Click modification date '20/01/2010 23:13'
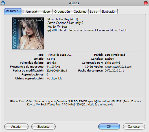The width and height of the screenshot is (149, 132). pyautogui.click(x=57, y=70)
